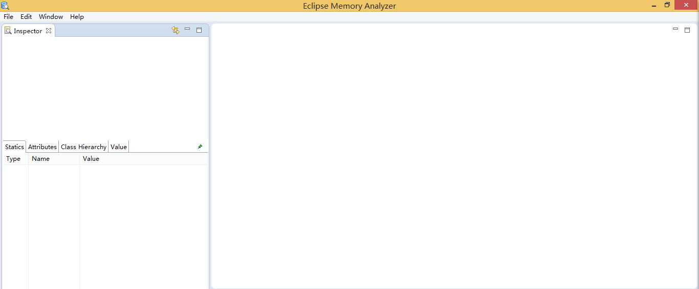Toggle link with snapshot icon in Inspector
This screenshot has width=699, height=289.
point(176,30)
